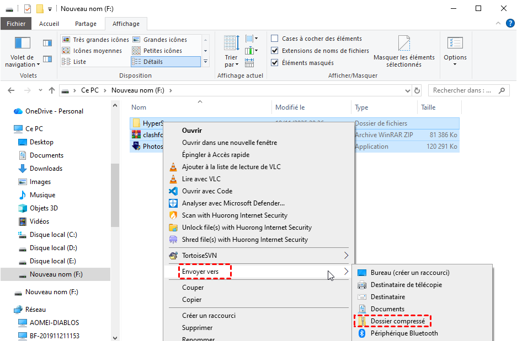Click the Trier par sort icon
Screen dimensions: 517x341
click(x=231, y=44)
